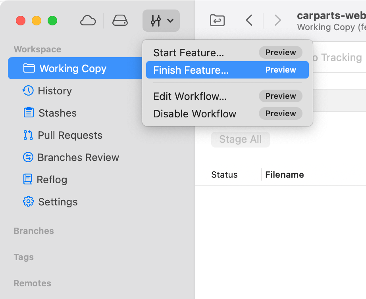Expand the Remotes section
Image resolution: width=366 pixels, height=299 pixels.
coord(32,283)
